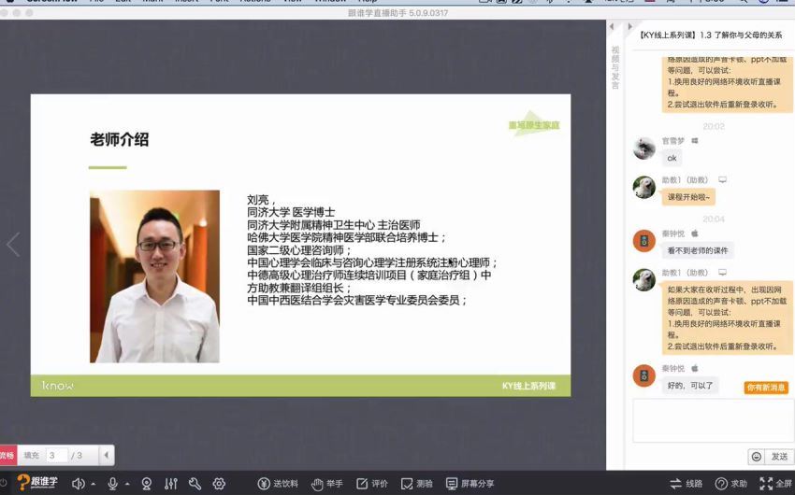Click 助教1 avatar above 课程开始啦~
795x495 pixels.
point(643,188)
